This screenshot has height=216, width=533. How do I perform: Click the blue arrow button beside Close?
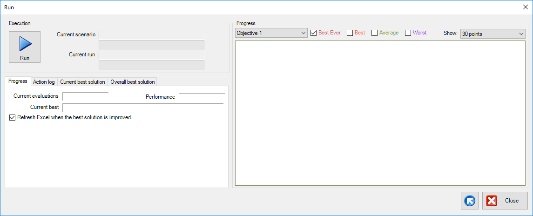[470, 201]
